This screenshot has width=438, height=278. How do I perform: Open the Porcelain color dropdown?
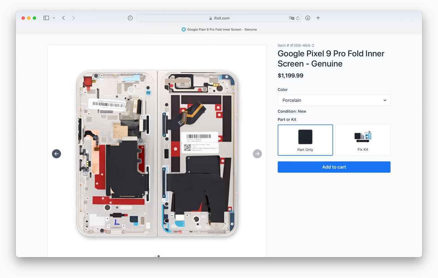pyautogui.click(x=334, y=100)
